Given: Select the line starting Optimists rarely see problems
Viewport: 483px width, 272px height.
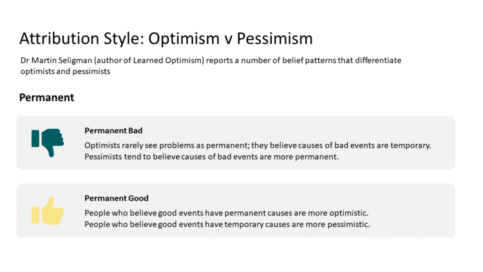Looking at the screenshot, I should [x=258, y=146].
